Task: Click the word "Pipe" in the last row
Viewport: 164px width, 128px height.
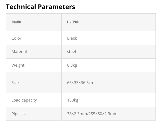Action: (x=15, y=114)
